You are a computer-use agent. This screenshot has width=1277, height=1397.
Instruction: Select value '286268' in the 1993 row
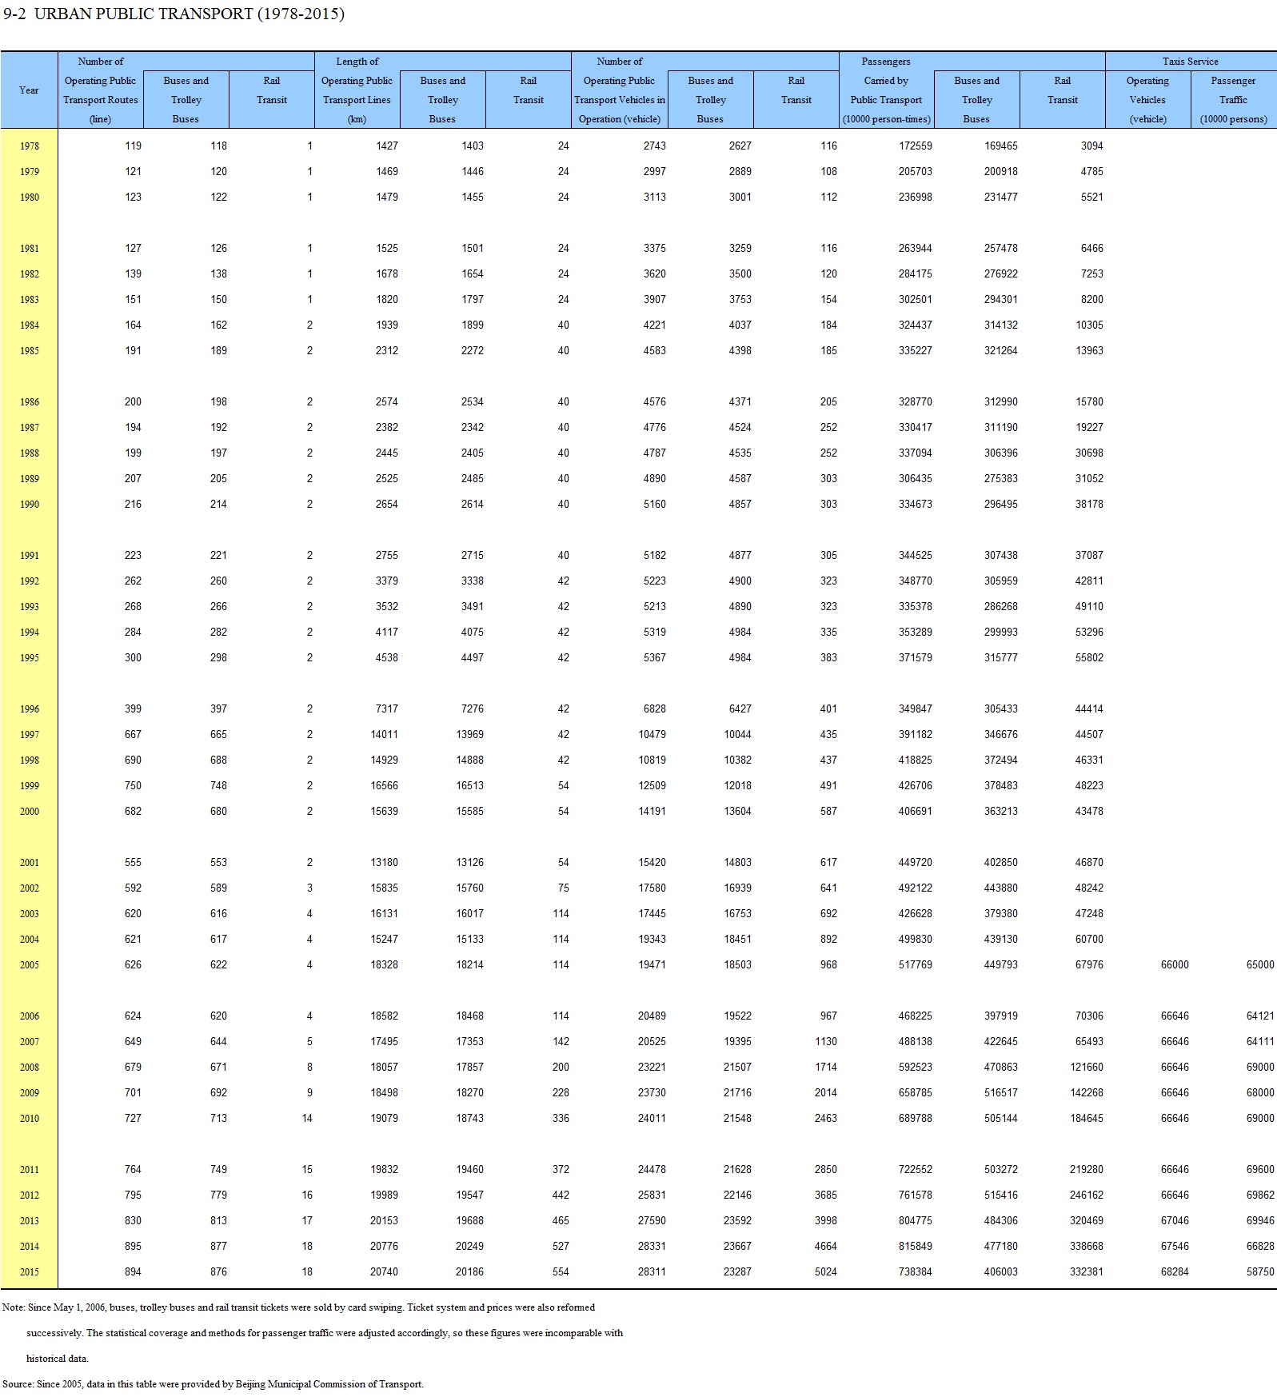pos(1001,607)
